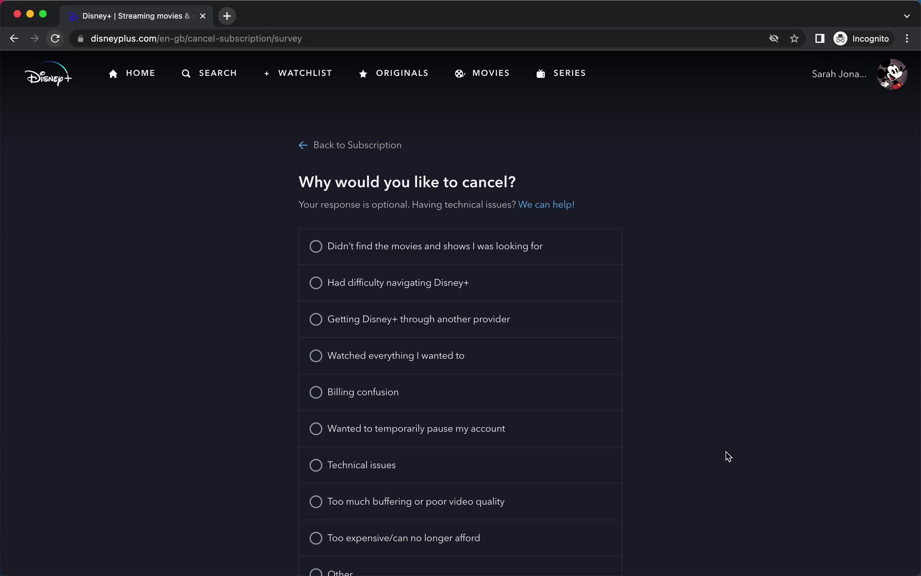This screenshot has height=576, width=921.
Task: Navigate to Watchlist section
Action: [x=299, y=73]
